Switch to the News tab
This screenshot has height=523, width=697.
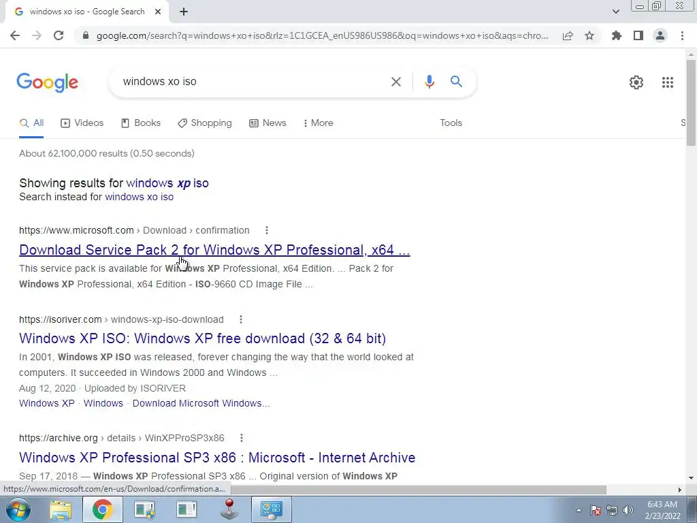(268, 123)
